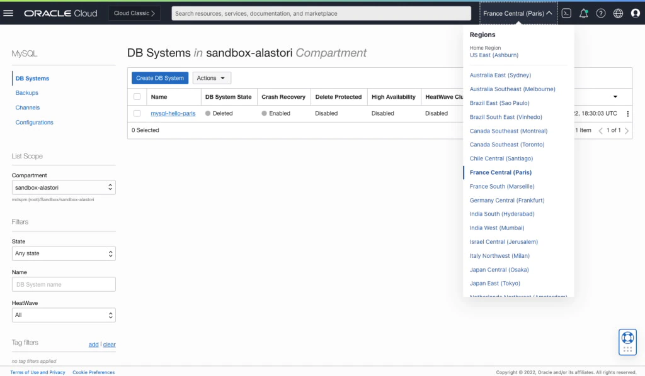
Task: Open Backups in MySQL sidebar
Action: [26, 93]
